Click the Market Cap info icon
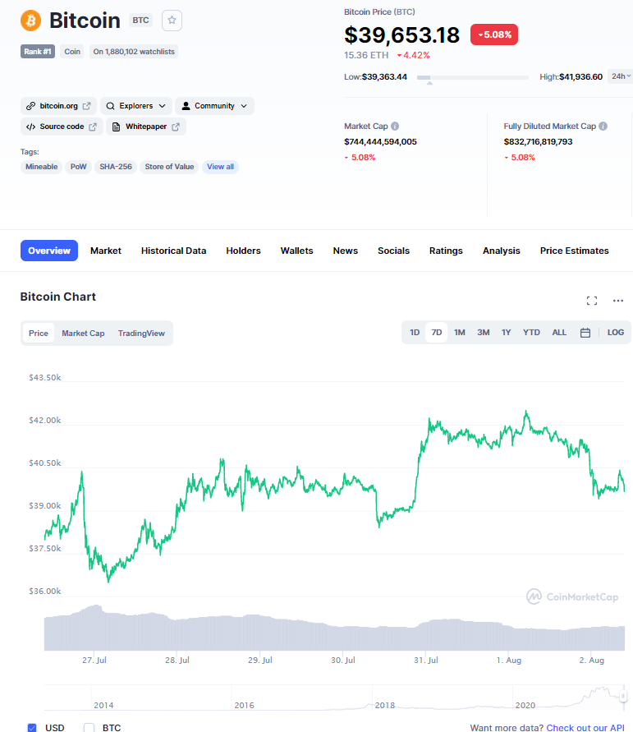Screen dimensions: 633x732 click(x=395, y=126)
